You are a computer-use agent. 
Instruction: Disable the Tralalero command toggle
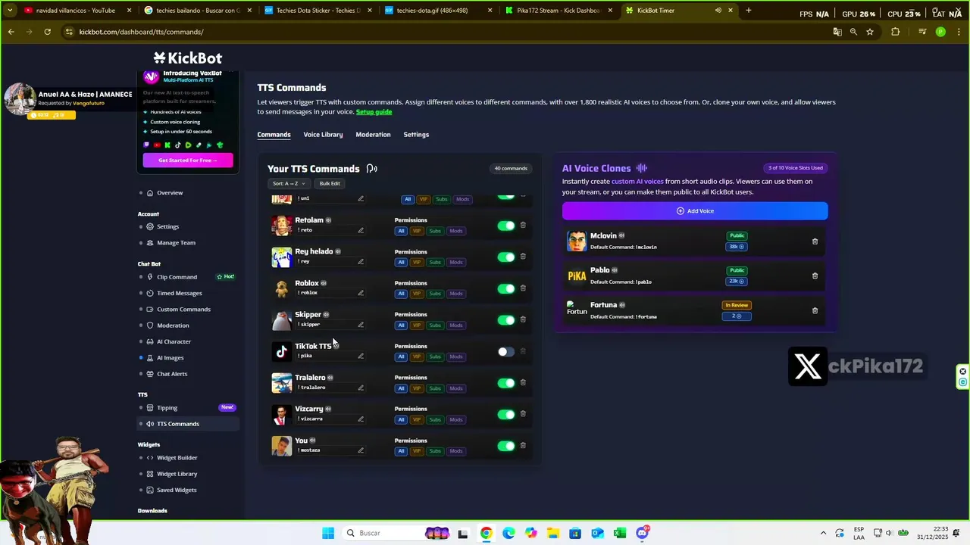tap(505, 383)
